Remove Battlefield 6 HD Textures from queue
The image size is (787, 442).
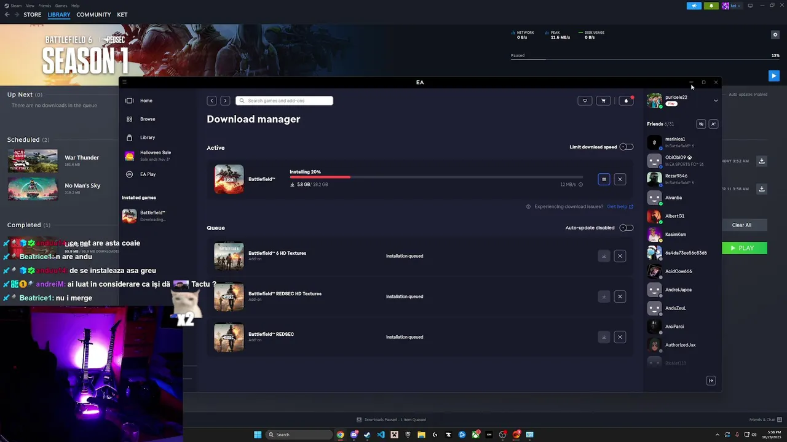(620, 256)
